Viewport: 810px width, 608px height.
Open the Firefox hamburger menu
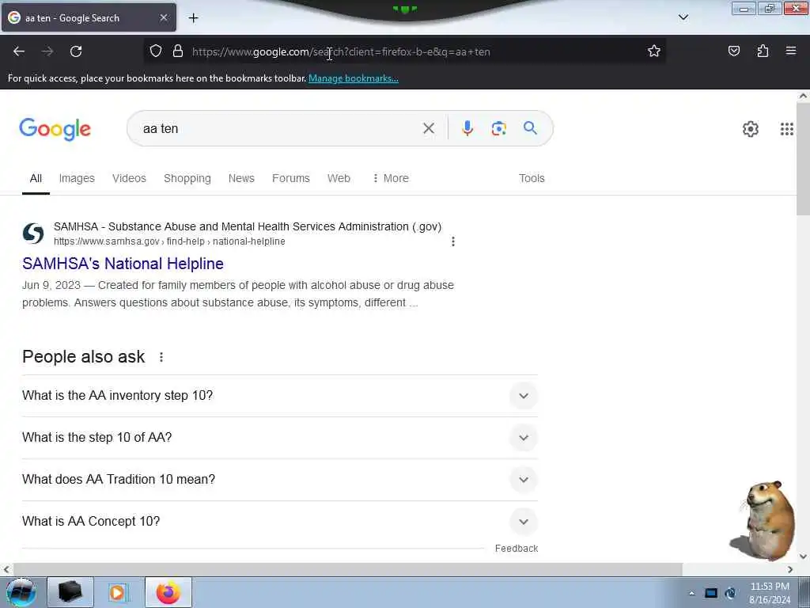tap(791, 51)
